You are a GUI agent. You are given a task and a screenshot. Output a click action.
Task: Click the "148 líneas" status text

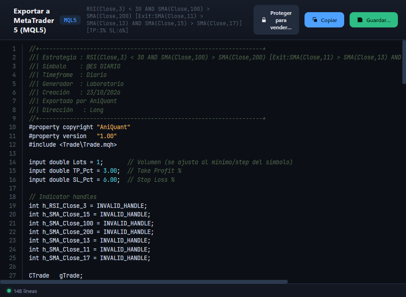[x=25, y=291]
